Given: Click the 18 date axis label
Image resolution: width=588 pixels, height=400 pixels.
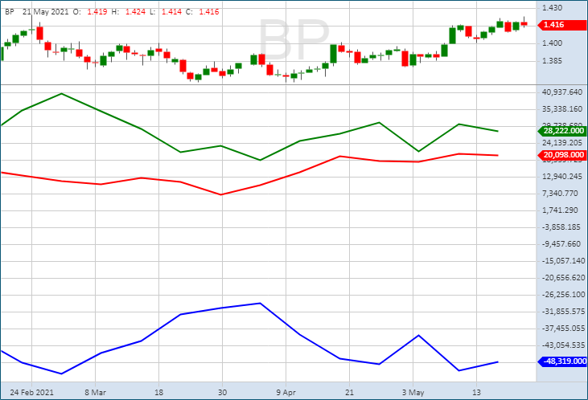Looking at the screenshot, I should [x=158, y=392].
